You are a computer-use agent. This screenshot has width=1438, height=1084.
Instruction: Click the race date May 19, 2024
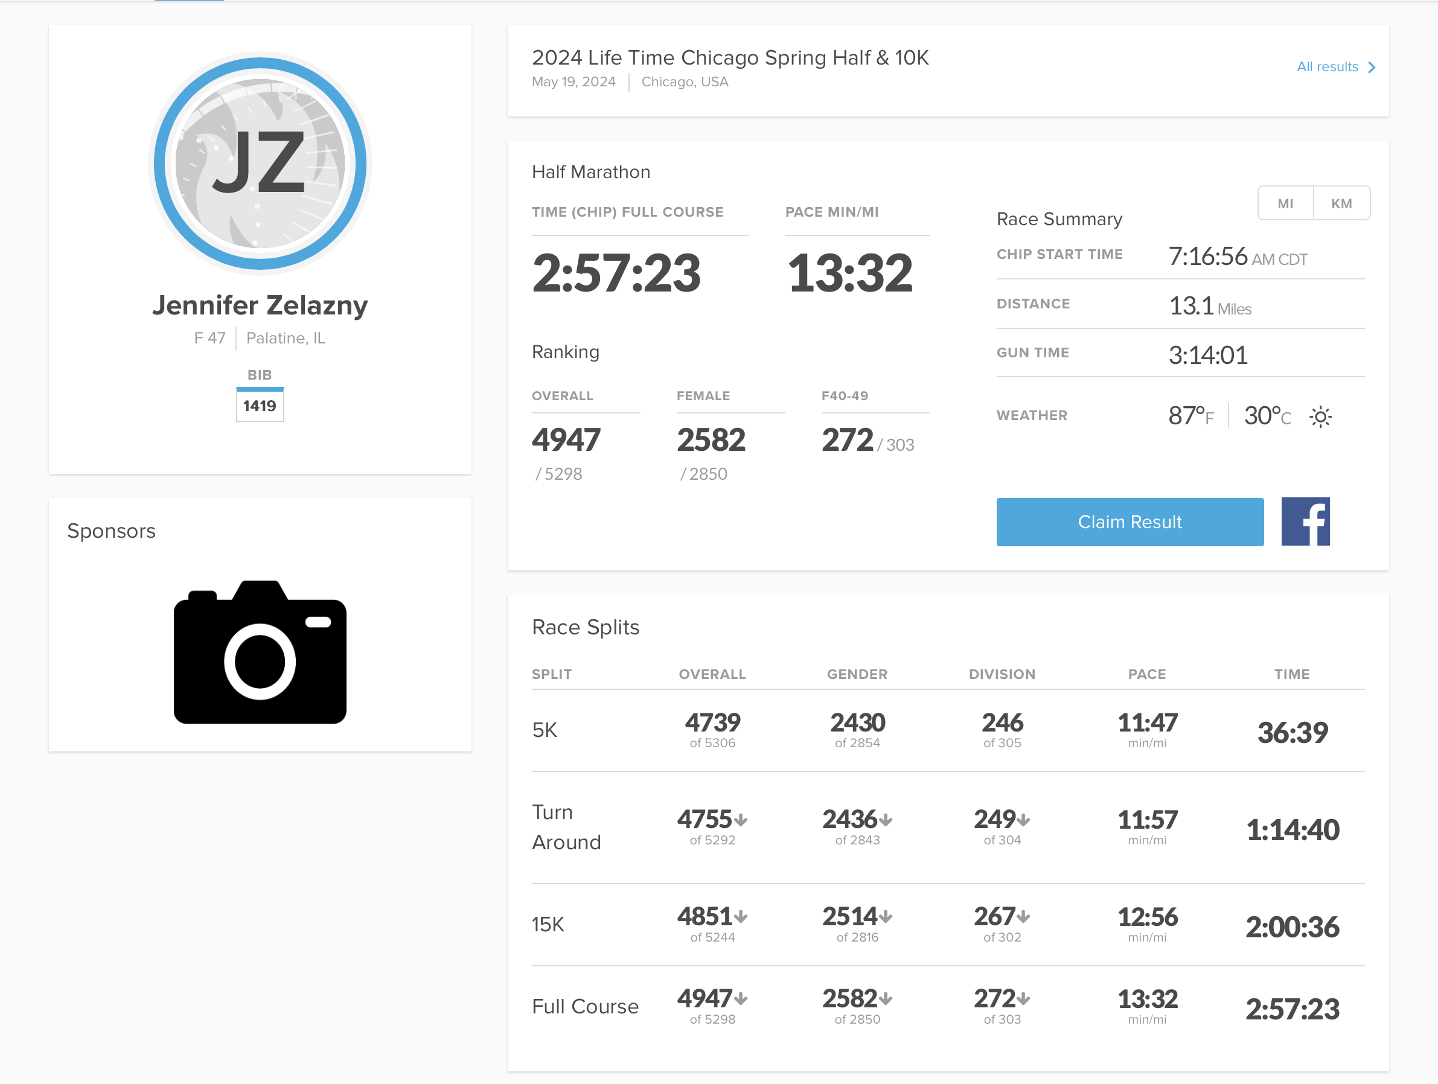coord(574,82)
